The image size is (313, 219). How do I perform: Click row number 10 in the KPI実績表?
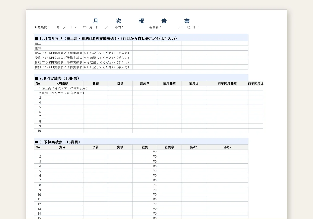[39, 131]
